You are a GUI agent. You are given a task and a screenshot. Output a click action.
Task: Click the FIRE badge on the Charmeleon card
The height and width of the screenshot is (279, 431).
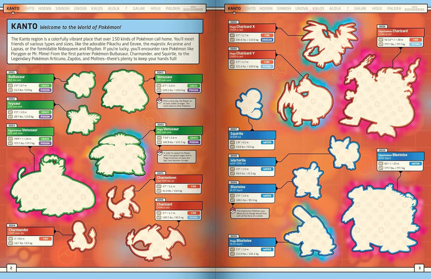click(x=194, y=187)
